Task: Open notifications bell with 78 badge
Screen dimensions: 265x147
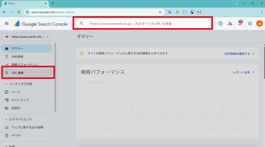Action: click(x=240, y=23)
